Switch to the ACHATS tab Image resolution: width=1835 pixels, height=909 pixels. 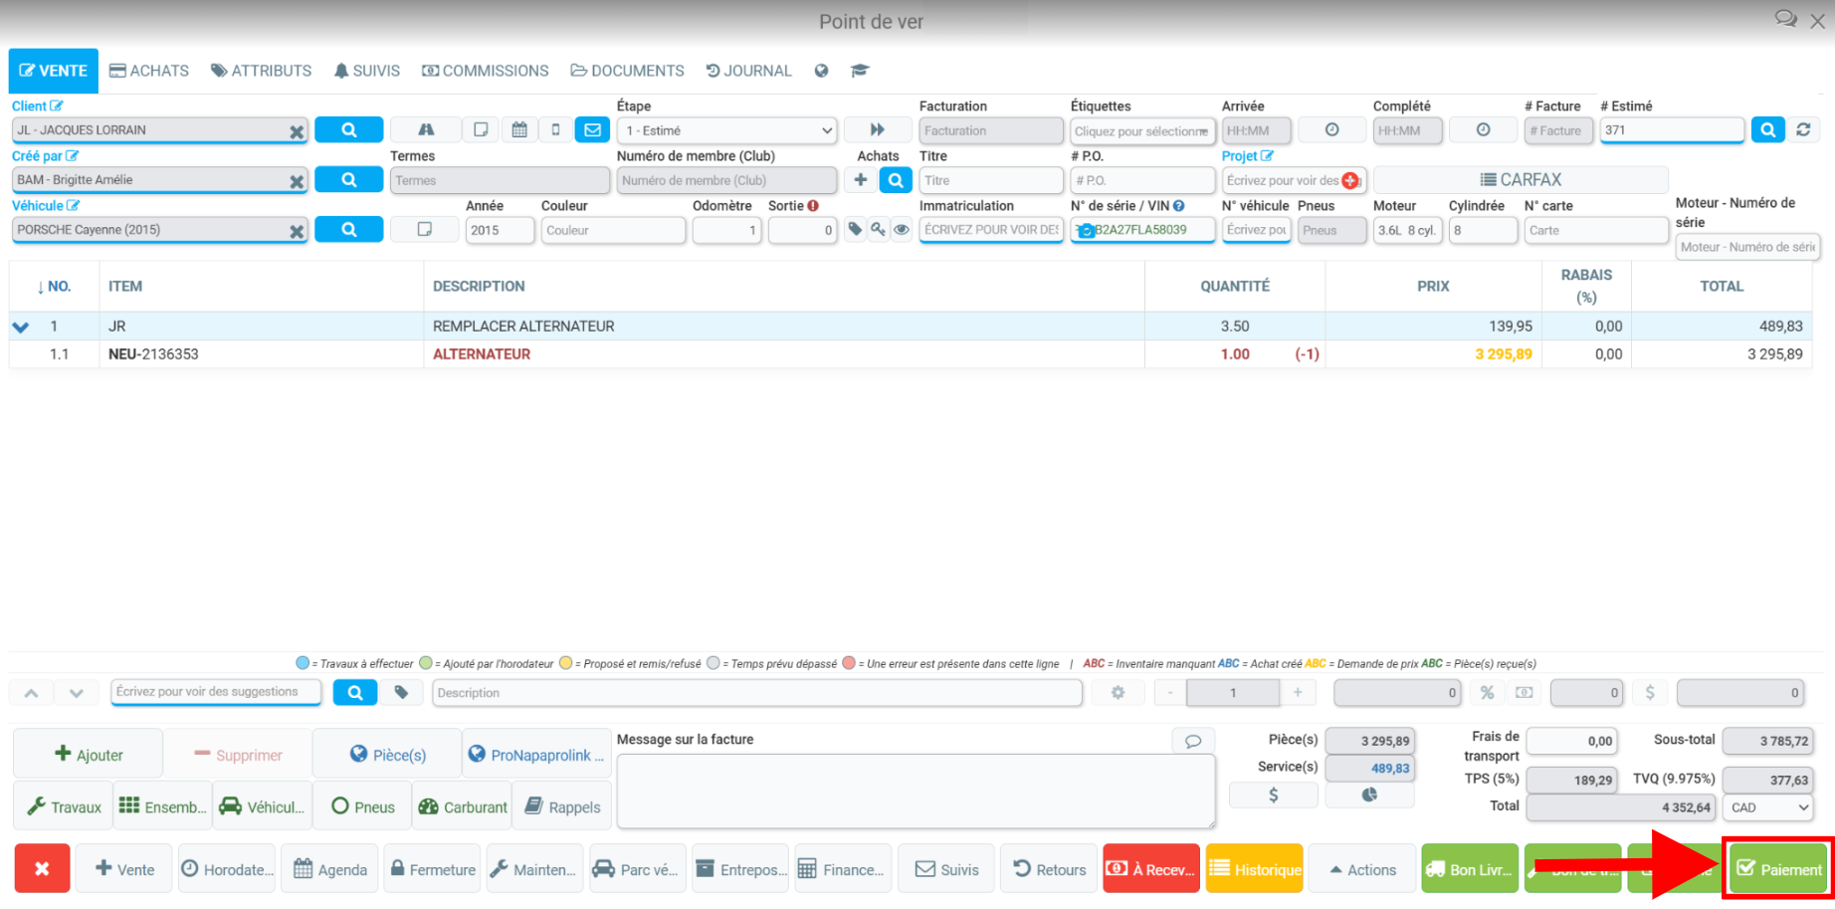[x=149, y=71]
